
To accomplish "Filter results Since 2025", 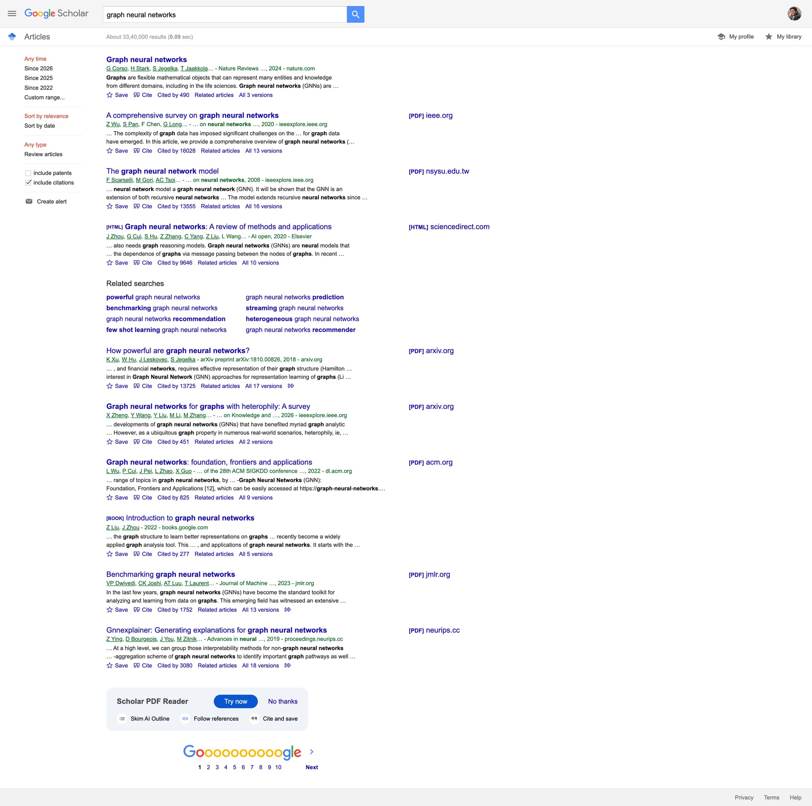I will click(x=39, y=78).
